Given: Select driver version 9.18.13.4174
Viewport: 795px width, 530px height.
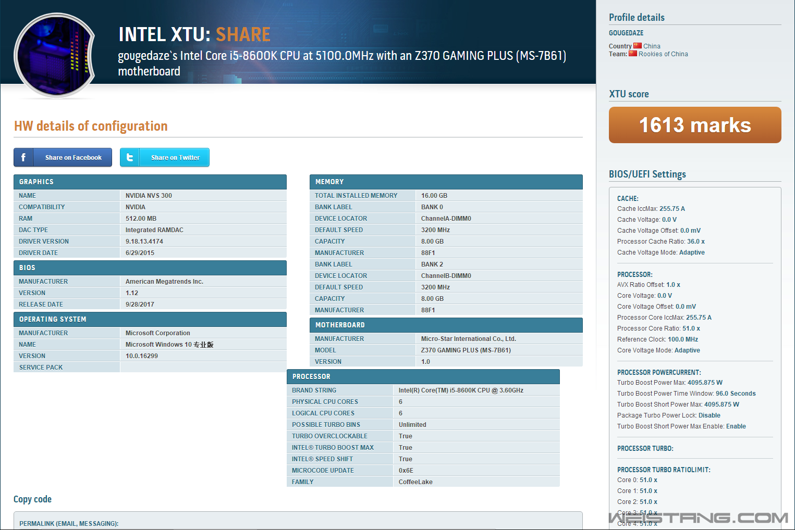Looking at the screenshot, I should pyautogui.click(x=144, y=242).
